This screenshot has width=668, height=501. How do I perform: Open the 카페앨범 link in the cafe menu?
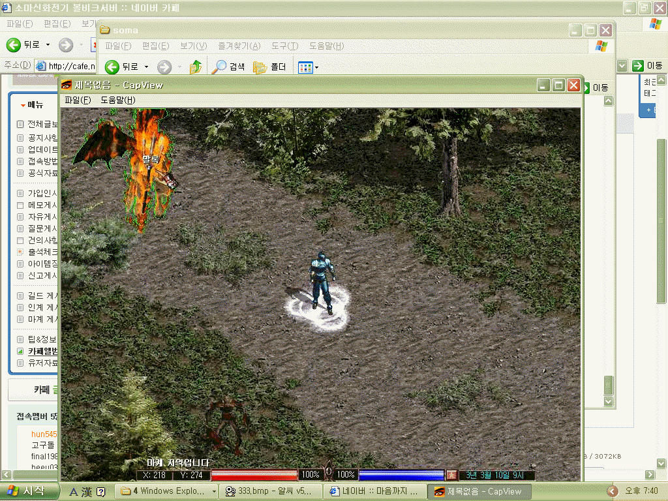click(x=42, y=352)
